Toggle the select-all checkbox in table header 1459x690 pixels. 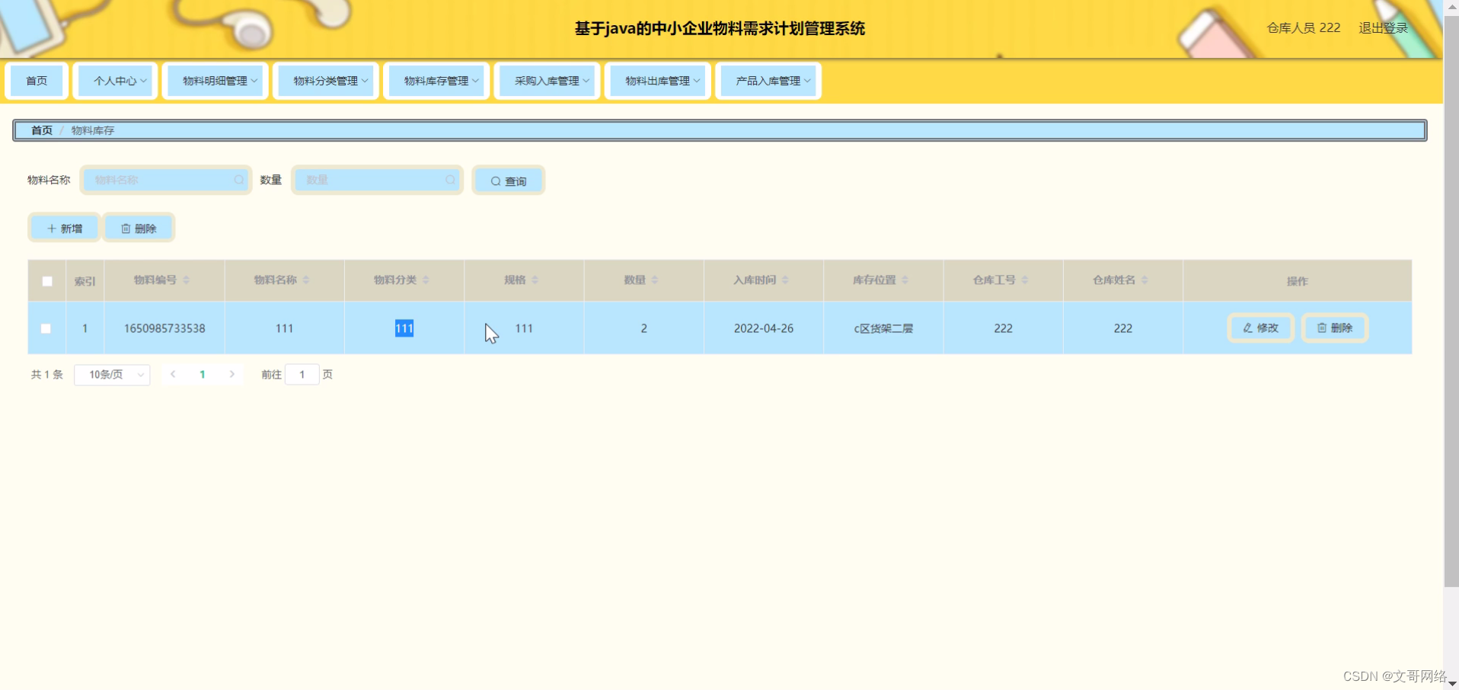(46, 281)
